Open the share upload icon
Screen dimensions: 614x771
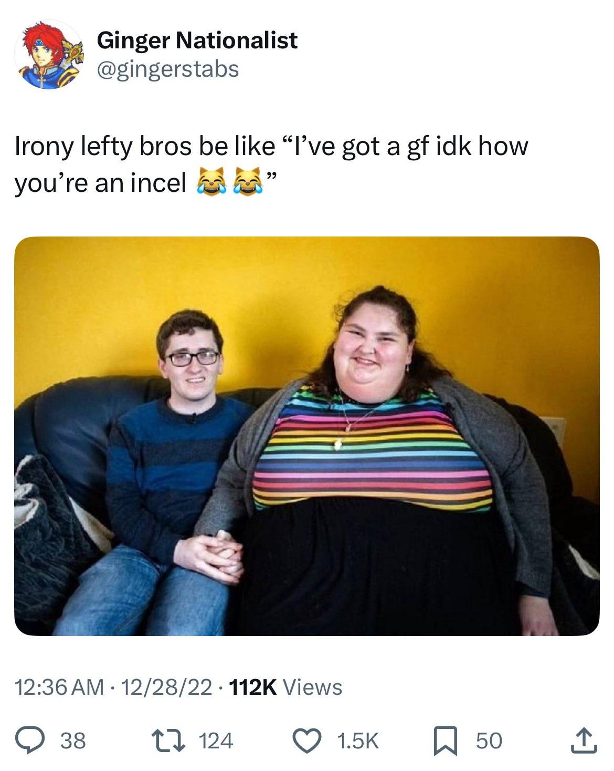[586, 741]
